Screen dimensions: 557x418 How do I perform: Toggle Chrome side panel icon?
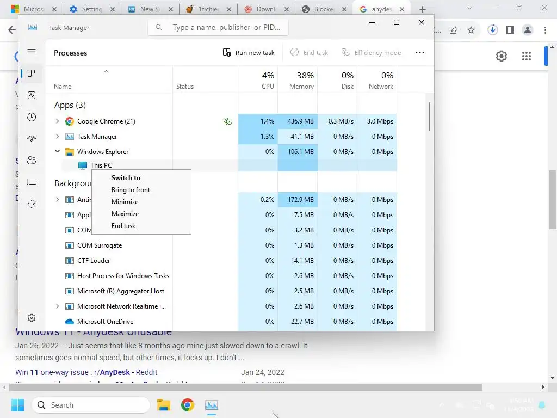coord(510,30)
